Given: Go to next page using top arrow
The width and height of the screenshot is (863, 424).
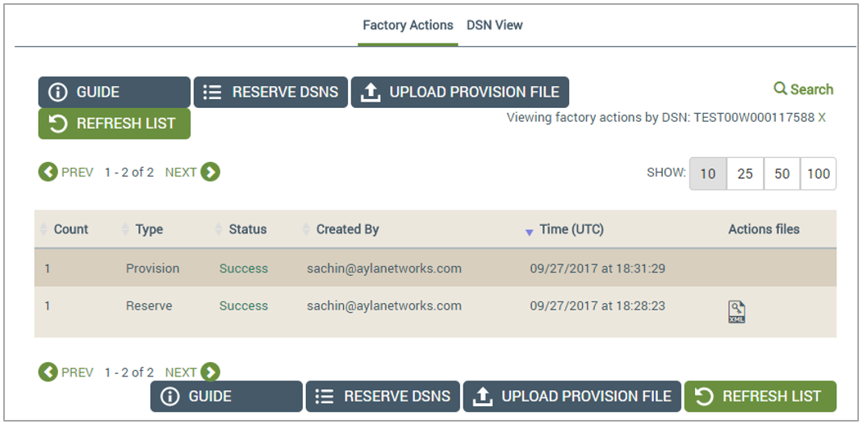Looking at the screenshot, I should (x=210, y=172).
